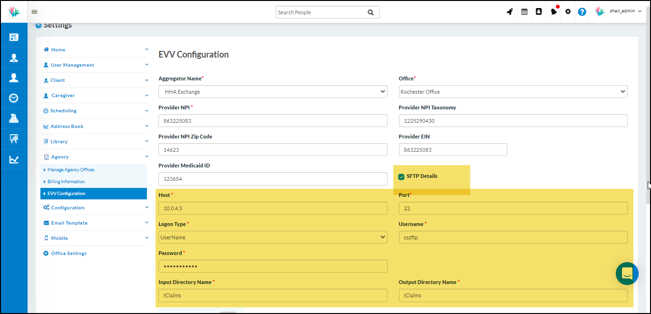This screenshot has height=314, width=651.
Task: Uncheck the SFTP Details checkbox
Action: (402, 177)
